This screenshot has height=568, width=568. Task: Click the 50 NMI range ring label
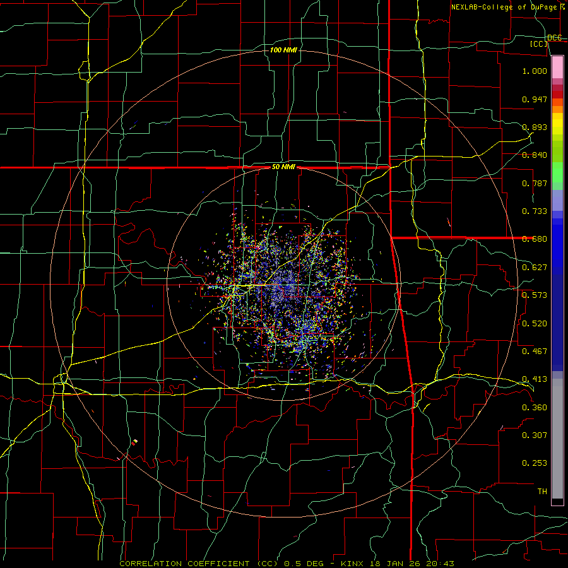pos(283,167)
